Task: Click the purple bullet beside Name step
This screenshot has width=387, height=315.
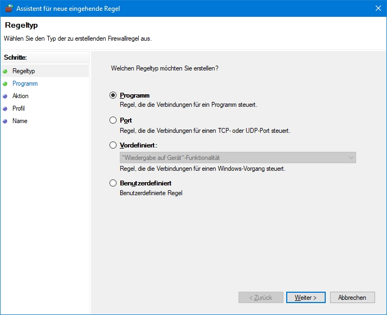Action: point(5,121)
